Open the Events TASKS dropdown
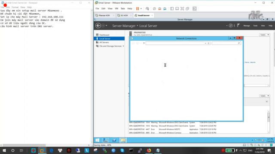This screenshot has height=154, width=275. 265,96
